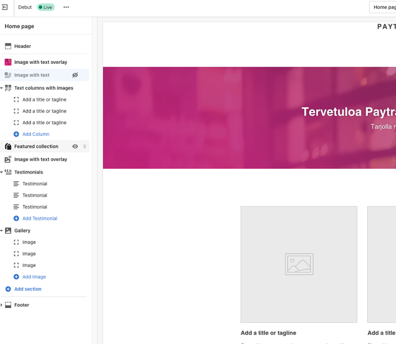Screen dimensions: 396x344
Task: Click the hidden Image with text label
Action: pyautogui.click(x=32, y=75)
